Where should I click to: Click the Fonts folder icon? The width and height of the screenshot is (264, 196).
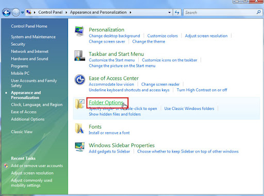(x=79, y=128)
